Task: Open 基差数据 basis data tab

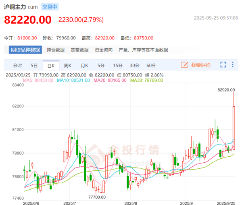Action: (79, 50)
